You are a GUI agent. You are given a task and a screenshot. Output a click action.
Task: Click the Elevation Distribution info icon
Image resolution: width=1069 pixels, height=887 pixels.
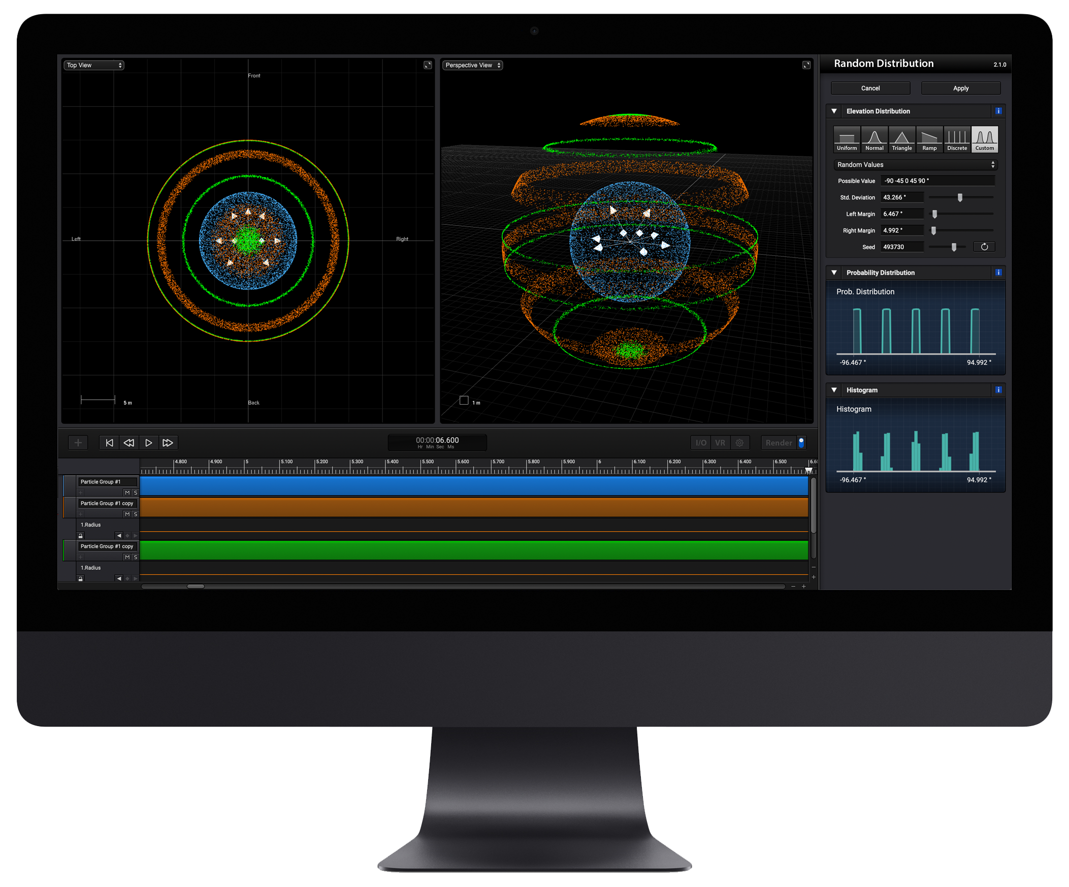(998, 111)
